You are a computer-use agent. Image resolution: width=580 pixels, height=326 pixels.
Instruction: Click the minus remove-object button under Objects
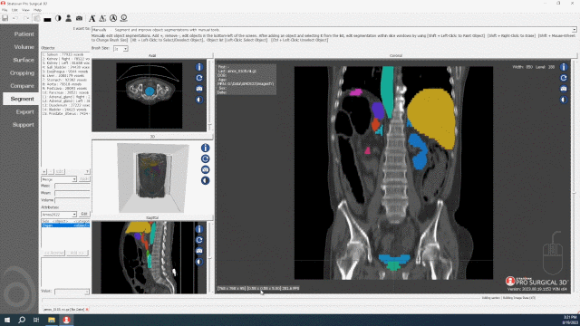51,171
